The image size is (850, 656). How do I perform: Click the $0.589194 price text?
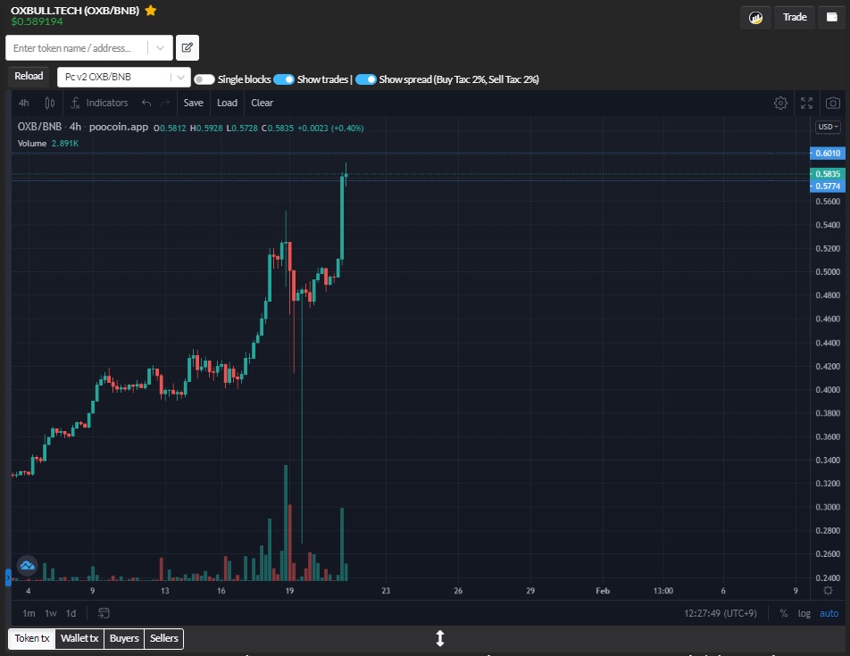click(37, 21)
